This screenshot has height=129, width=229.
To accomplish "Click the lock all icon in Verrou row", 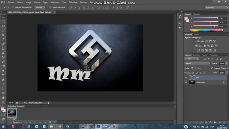I will (x=204, y=73).
